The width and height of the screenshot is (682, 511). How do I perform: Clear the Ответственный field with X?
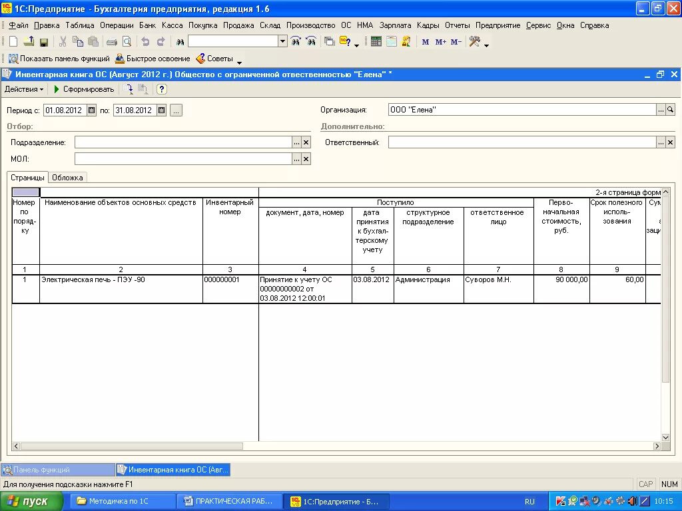(670, 142)
